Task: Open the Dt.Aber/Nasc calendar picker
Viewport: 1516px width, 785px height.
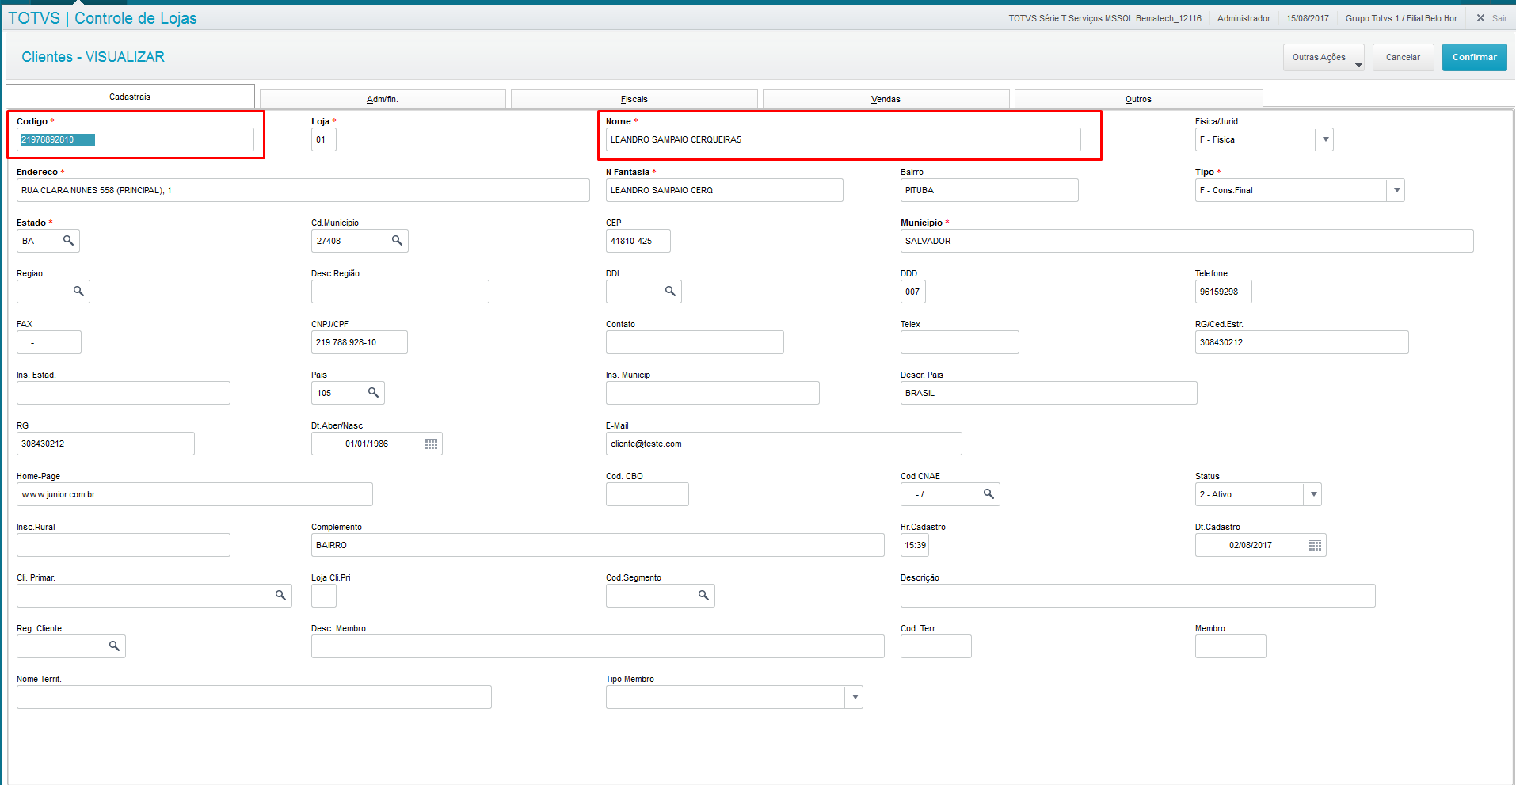Action: (431, 444)
